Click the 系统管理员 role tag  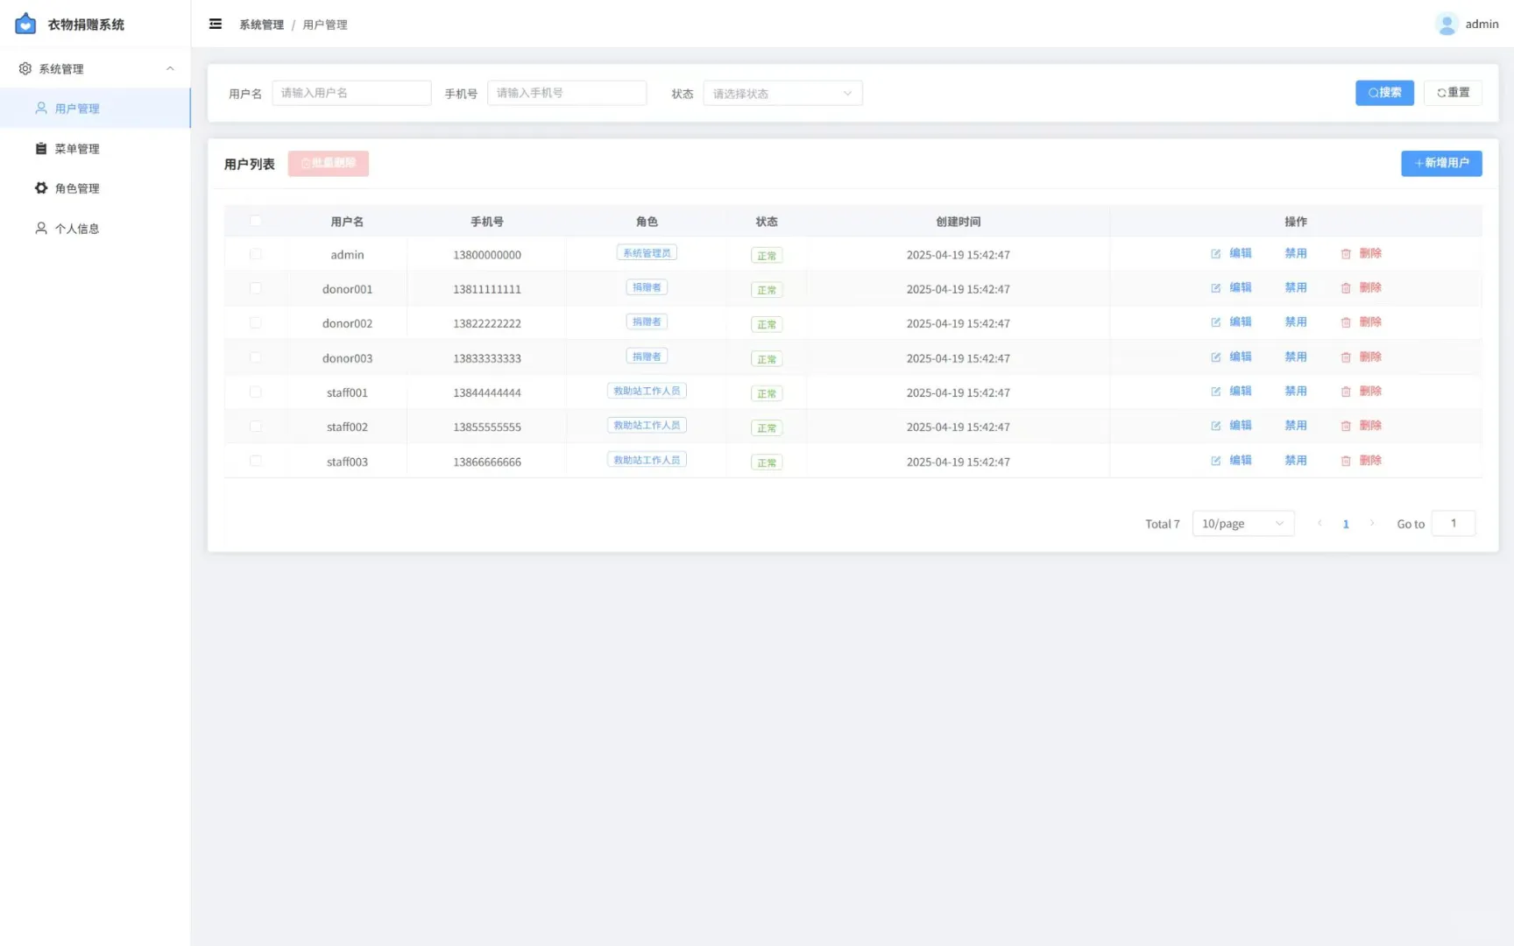coord(647,253)
